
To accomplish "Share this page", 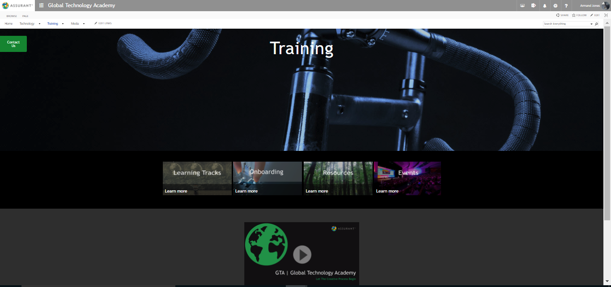I will 562,15.
